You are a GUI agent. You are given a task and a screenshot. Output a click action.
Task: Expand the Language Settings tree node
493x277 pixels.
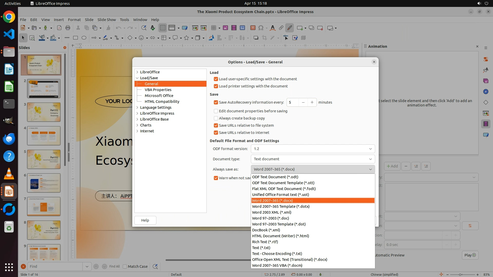[137, 107]
